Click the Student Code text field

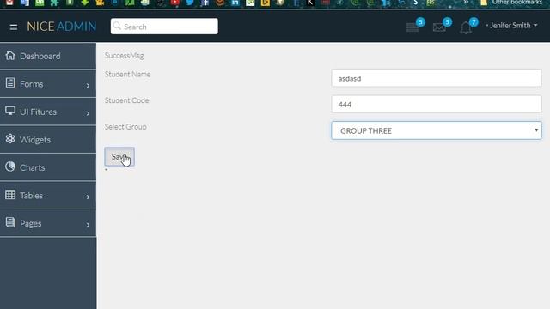coord(437,105)
